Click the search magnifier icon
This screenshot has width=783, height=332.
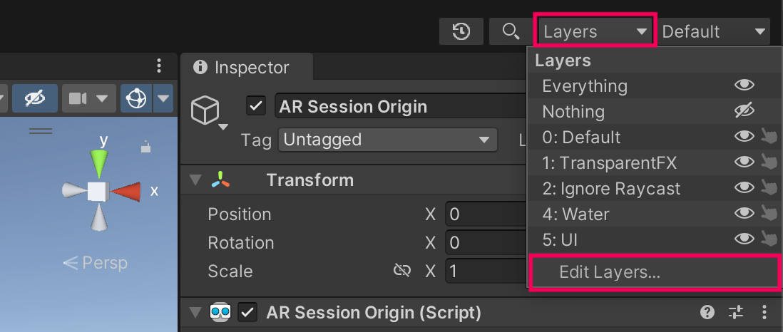[510, 31]
